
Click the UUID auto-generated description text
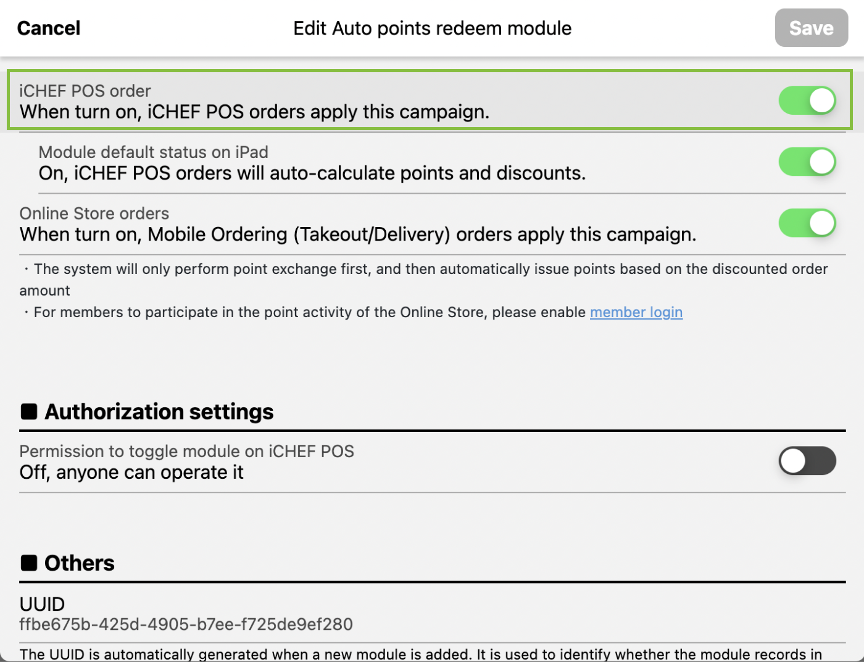(x=420, y=654)
